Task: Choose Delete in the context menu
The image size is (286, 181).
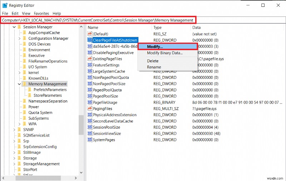Action: pyautogui.click(x=167, y=61)
